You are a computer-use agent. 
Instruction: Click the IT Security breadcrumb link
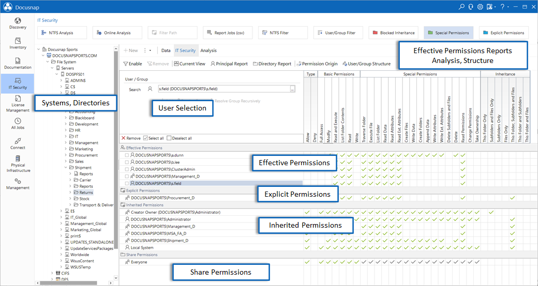[x=48, y=21]
